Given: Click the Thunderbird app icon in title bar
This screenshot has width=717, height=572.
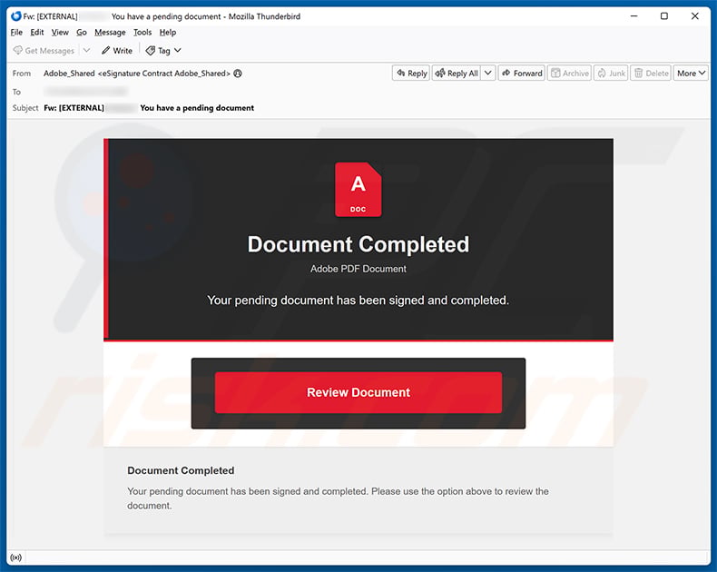Looking at the screenshot, I should point(16,16).
